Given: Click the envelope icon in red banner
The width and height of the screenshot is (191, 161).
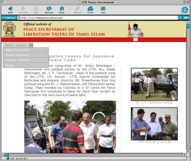Looking at the screenshot, I should (x=136, y=39).
